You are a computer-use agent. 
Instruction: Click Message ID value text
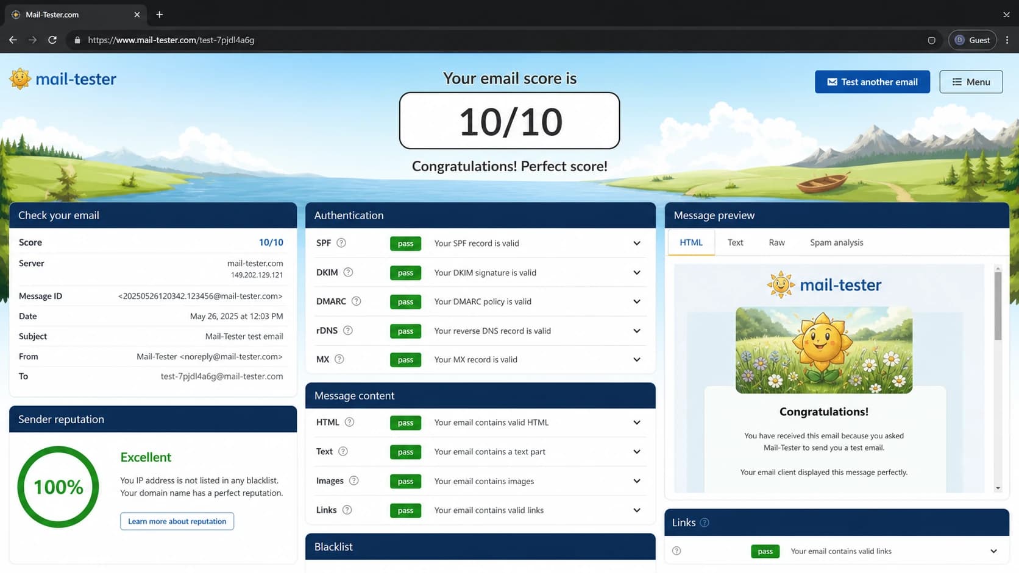click(x=201, y=296)
